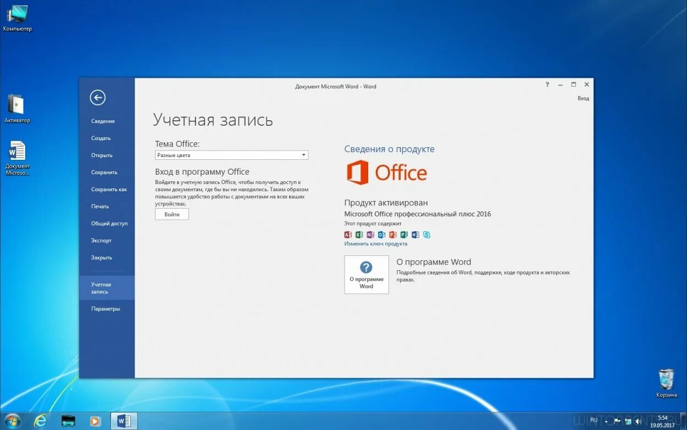This screenshot has width=687, height=430.
Task: Open the volume control in system tray
Action: coord(638,421)
